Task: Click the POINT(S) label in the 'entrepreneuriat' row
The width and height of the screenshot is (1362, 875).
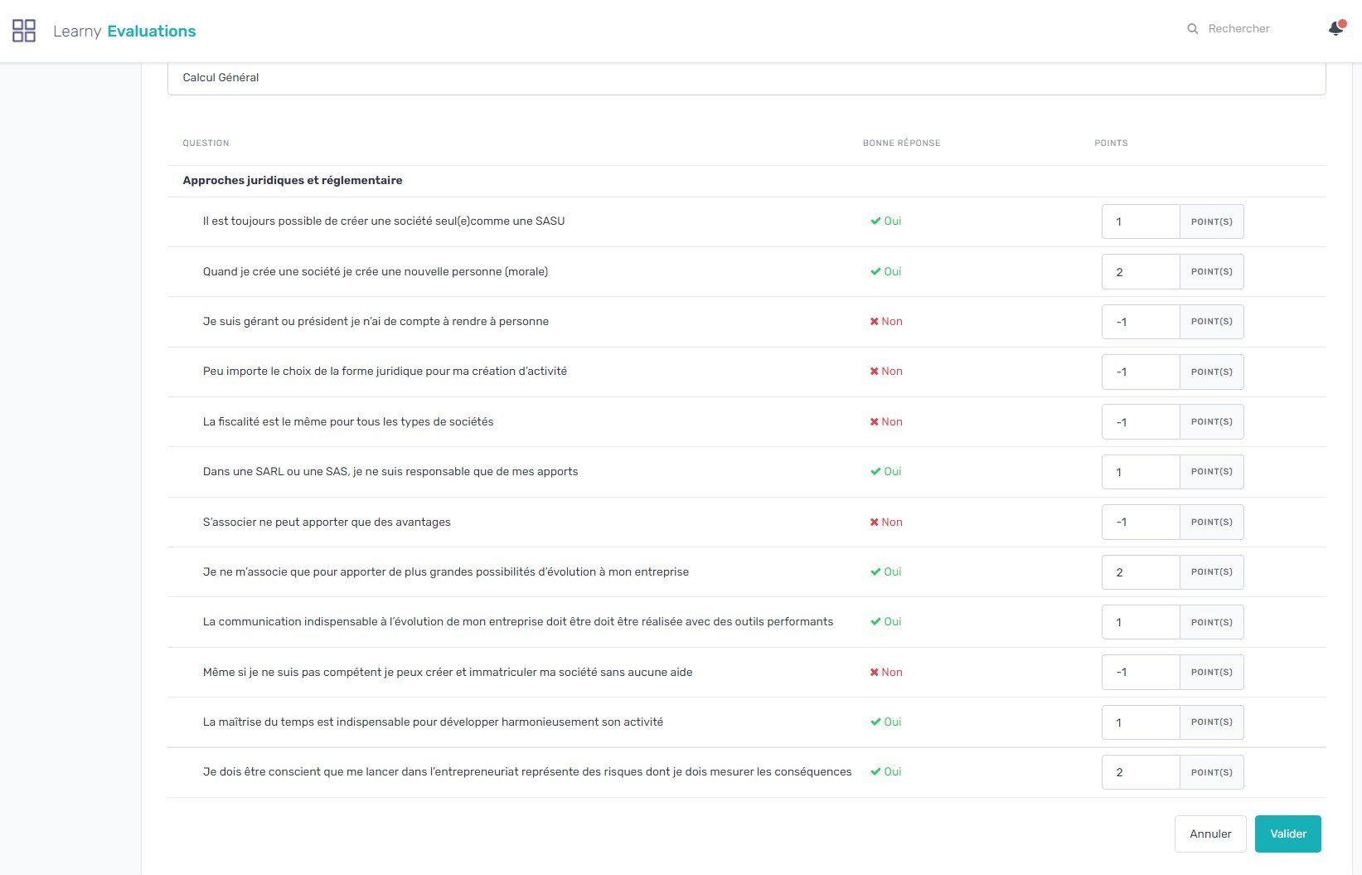Action: tap(1212, 772)
